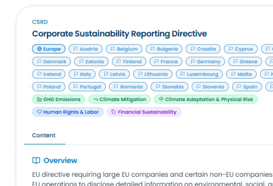The width and height of the screenshot is (273, 186).
Task: Click the factory icon in GHG Emissions
Action: pyautogui.click(x=39, y=99)
